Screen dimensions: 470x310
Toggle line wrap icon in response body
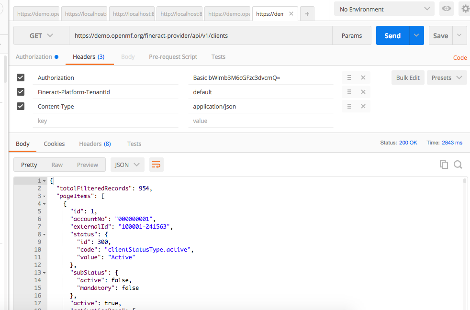(156, 165)
